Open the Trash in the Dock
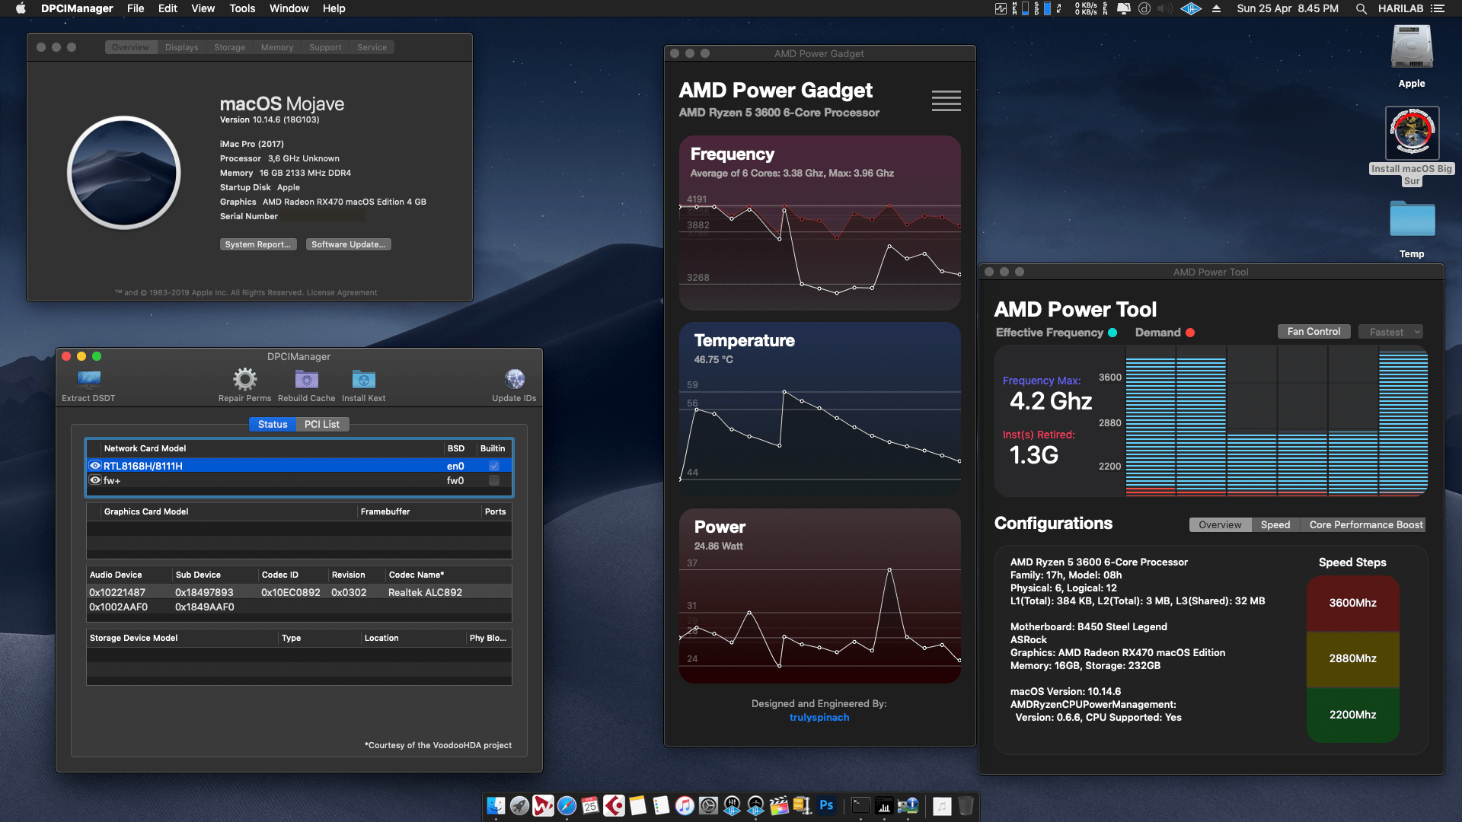1462x822 pixels. tap(966, 805)
